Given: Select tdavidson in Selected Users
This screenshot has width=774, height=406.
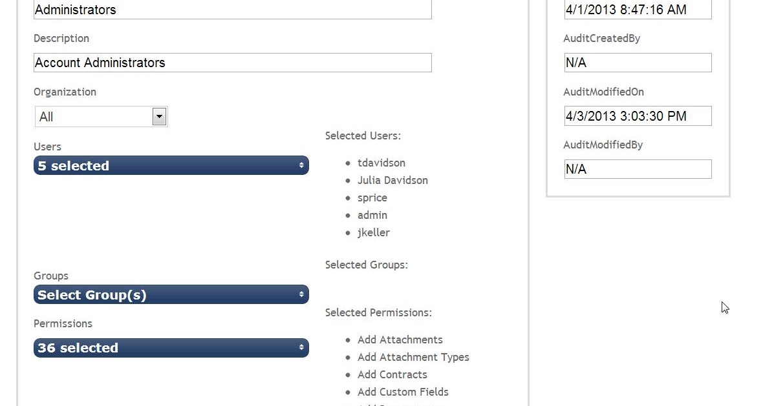Looking at the screenshot, I should coord(382,163).
